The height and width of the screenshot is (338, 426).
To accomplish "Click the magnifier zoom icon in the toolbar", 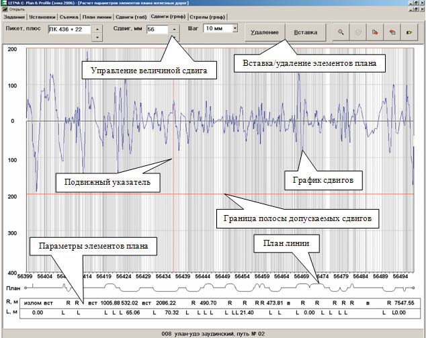I will click(x=341, y=32).
